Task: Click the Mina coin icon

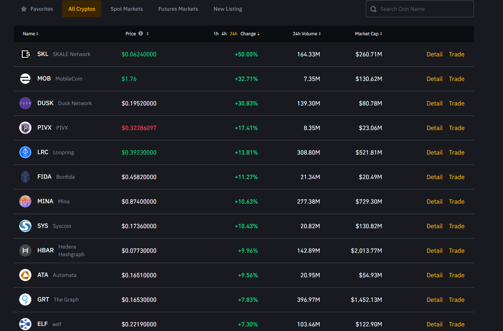Action: [25, 201]
